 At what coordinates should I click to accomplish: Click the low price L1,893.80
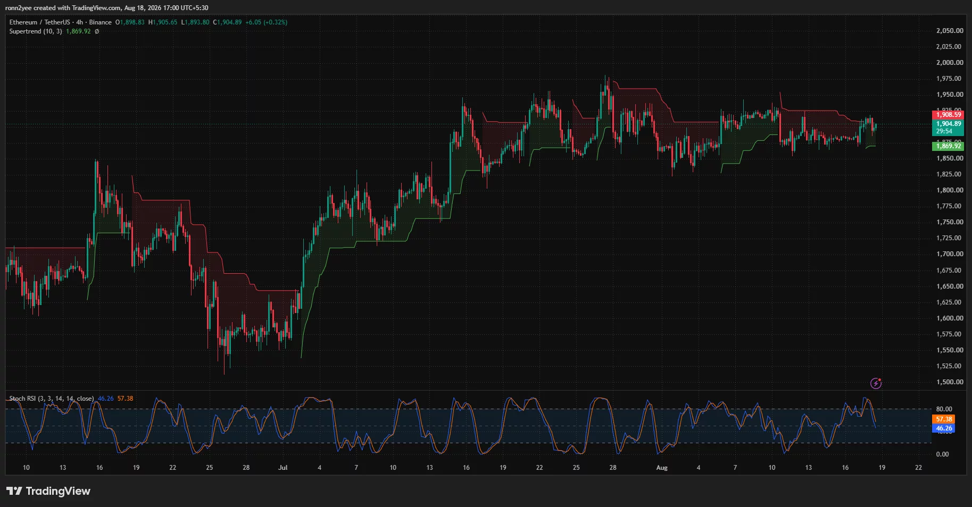(195, 22)
